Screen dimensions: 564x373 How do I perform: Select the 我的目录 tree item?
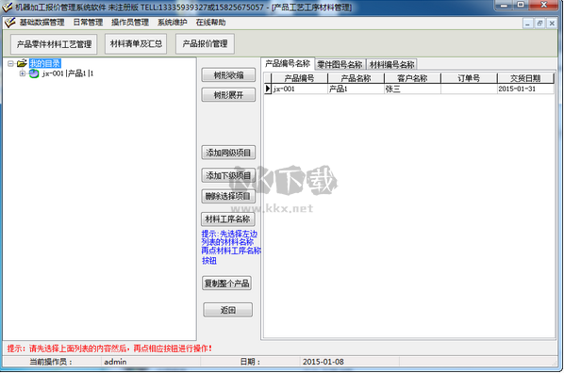pos(45,64)
